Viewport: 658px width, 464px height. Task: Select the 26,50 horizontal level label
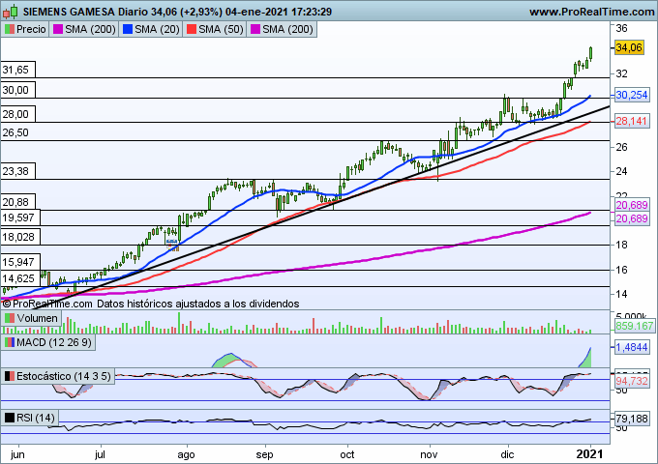(x=15, y=132)
